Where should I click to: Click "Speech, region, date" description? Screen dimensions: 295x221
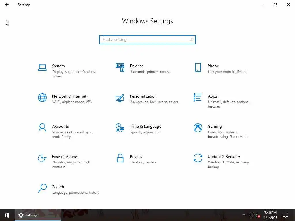click(145, 132)
